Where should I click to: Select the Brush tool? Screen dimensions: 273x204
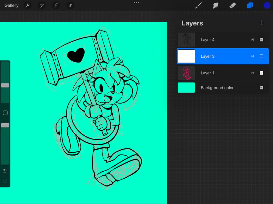click(x=198, y=5)
